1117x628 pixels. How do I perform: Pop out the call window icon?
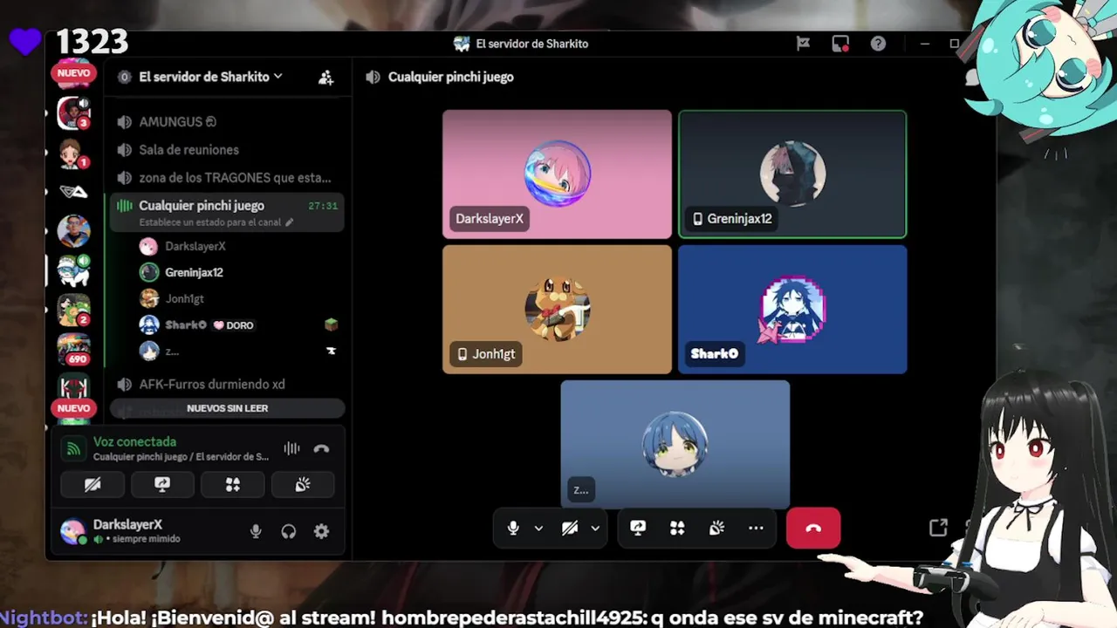(938, 528)
